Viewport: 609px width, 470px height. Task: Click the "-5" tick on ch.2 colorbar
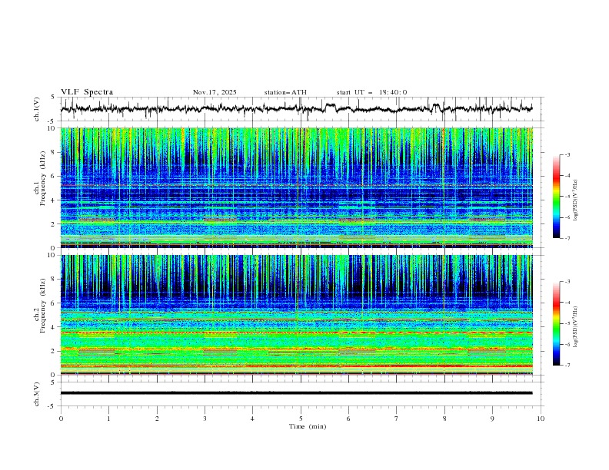pyautogui.click(x=567, y=323)
